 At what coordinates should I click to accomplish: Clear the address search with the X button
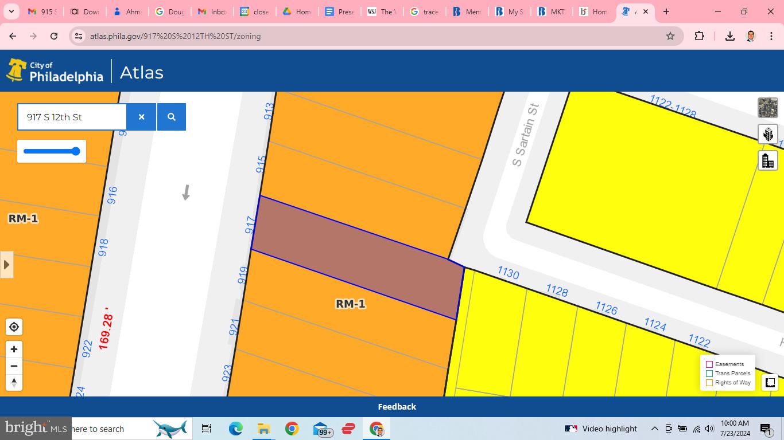click(x=141, y=117)
